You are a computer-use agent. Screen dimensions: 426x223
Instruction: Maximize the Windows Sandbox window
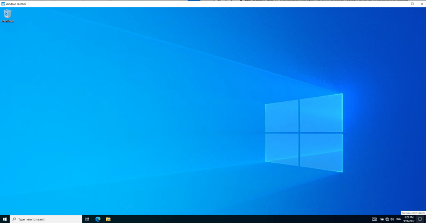(x=412, y=4)
